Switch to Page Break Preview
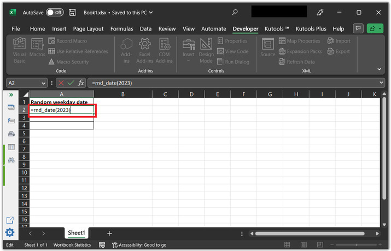 click(x=320, y=245)
